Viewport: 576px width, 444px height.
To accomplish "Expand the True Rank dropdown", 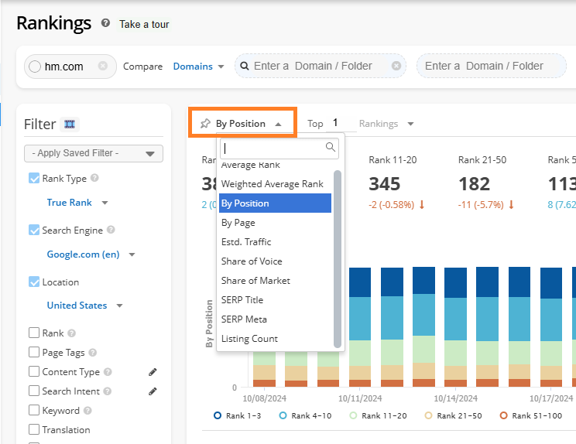I will 105,203.
